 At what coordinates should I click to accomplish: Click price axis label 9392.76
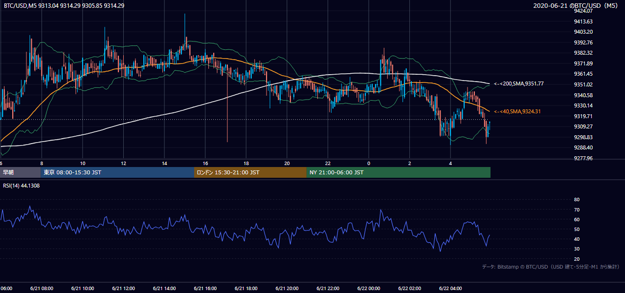click(583, 42)
